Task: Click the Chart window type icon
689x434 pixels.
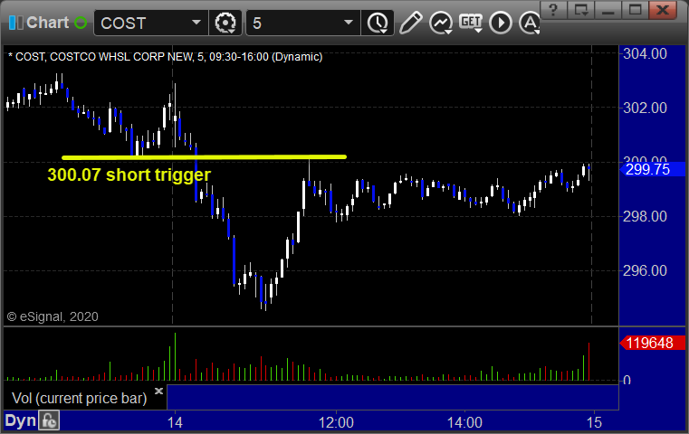Action: point(15,23)
